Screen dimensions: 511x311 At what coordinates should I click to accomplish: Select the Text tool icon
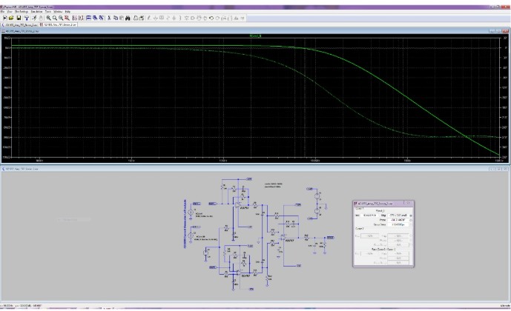click(236, 18)
